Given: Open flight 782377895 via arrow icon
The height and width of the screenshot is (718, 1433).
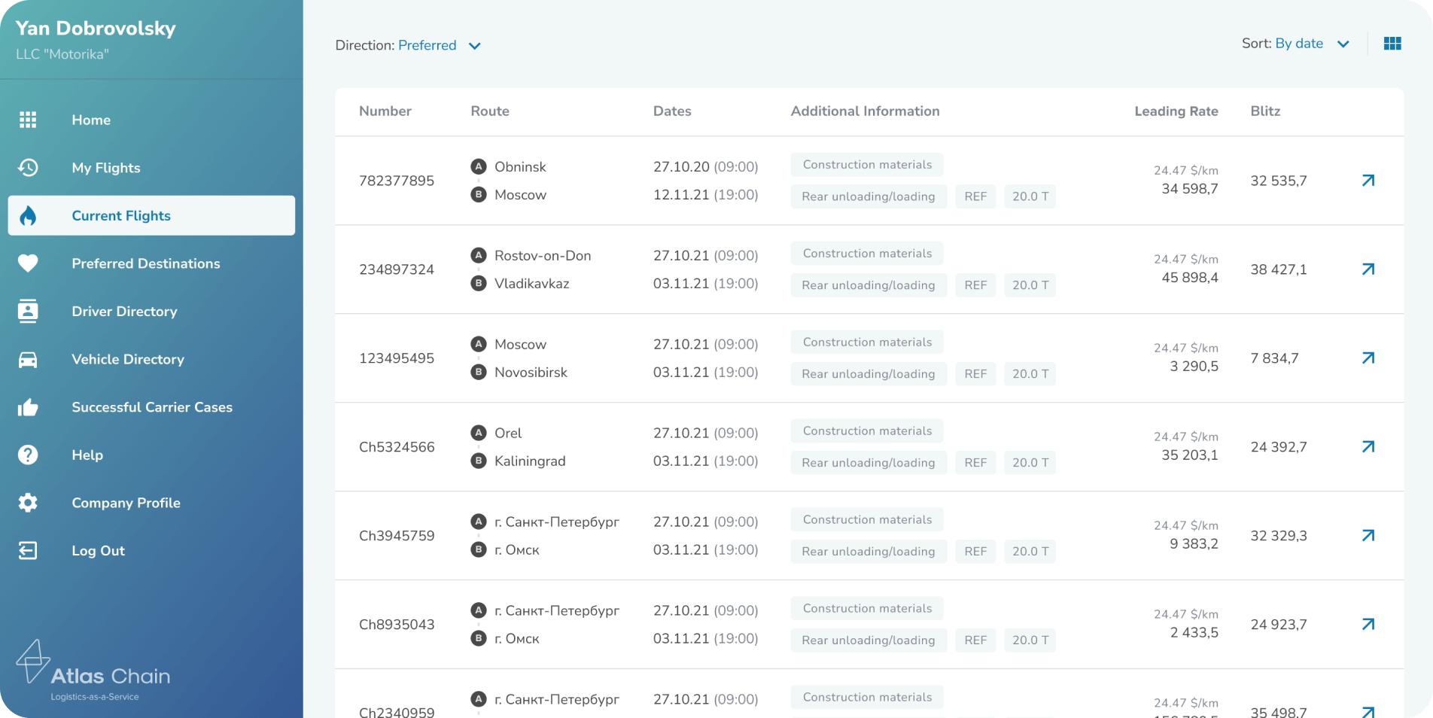Looking at the screenshot, I should click(x=1368, y=181).
